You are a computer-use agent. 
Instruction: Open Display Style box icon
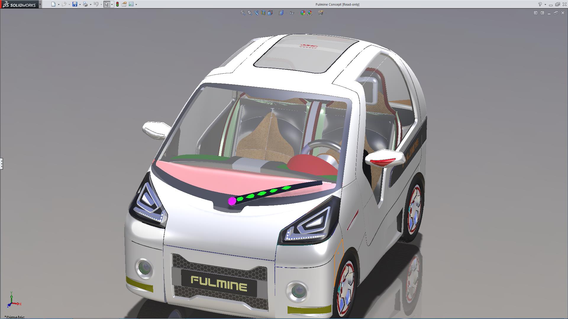coord(281,13)
